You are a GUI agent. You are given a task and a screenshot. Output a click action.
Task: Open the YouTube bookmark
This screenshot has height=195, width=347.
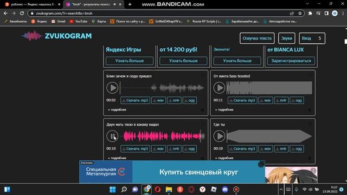coord(79,22)
